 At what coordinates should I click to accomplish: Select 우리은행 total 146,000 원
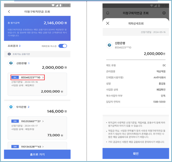pyautogui.click(x=57, y=111)
